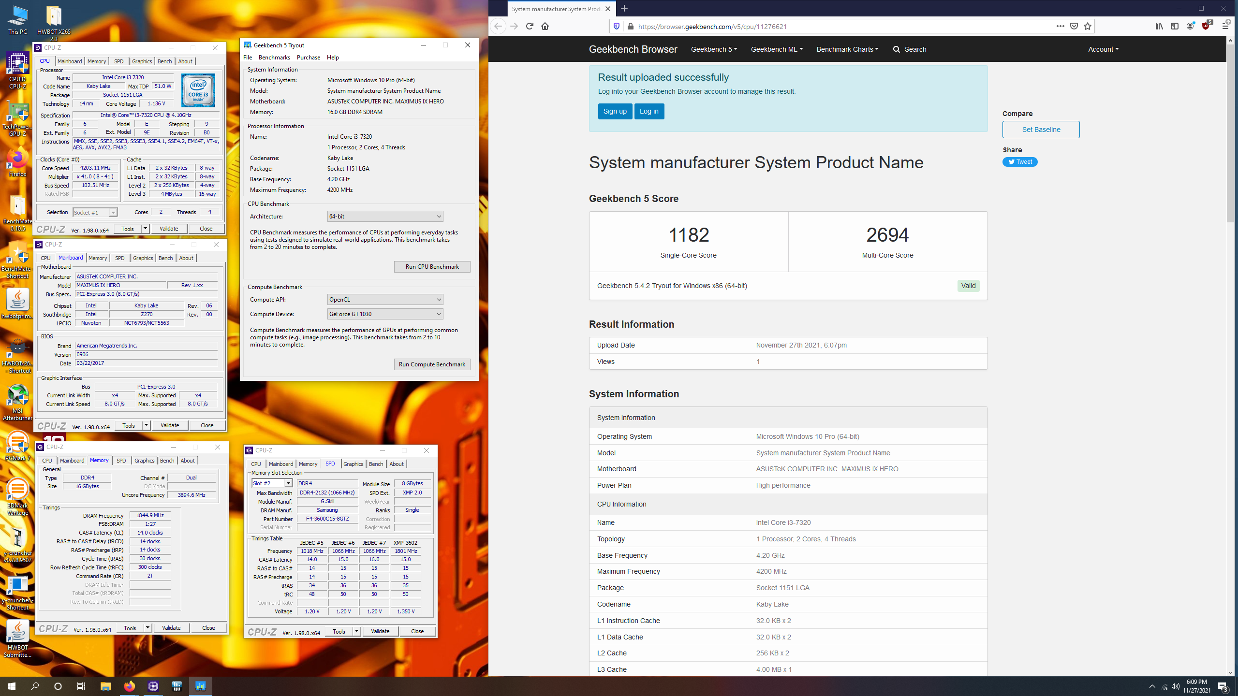Click Run CPU Benchmark
The image size is (1238, 696).
432,267
